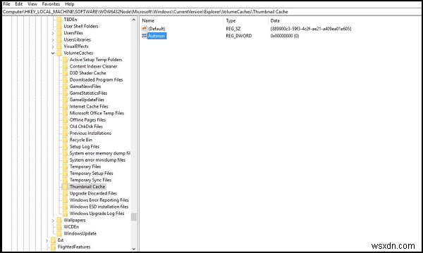
Task: Select the Upgrade Discarded Files key
Action: coord(93,193)
